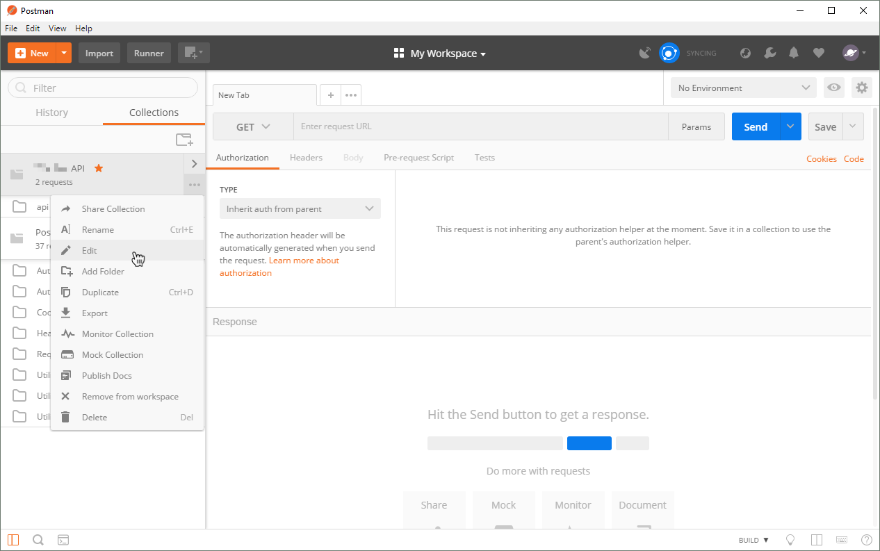This screenshot has width=880, height=551.
Task: Click the sync status icon
Action: tap(669, 53)
